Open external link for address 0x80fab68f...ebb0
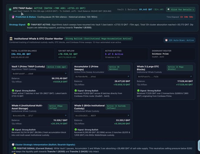The image size is (200, 154). 66,73
